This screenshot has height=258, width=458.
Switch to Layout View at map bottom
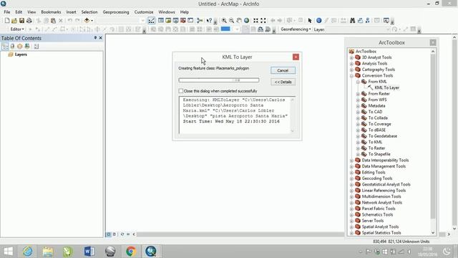[x=114, y=234]
